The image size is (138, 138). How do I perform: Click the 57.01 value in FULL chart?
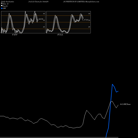[86, 20]
